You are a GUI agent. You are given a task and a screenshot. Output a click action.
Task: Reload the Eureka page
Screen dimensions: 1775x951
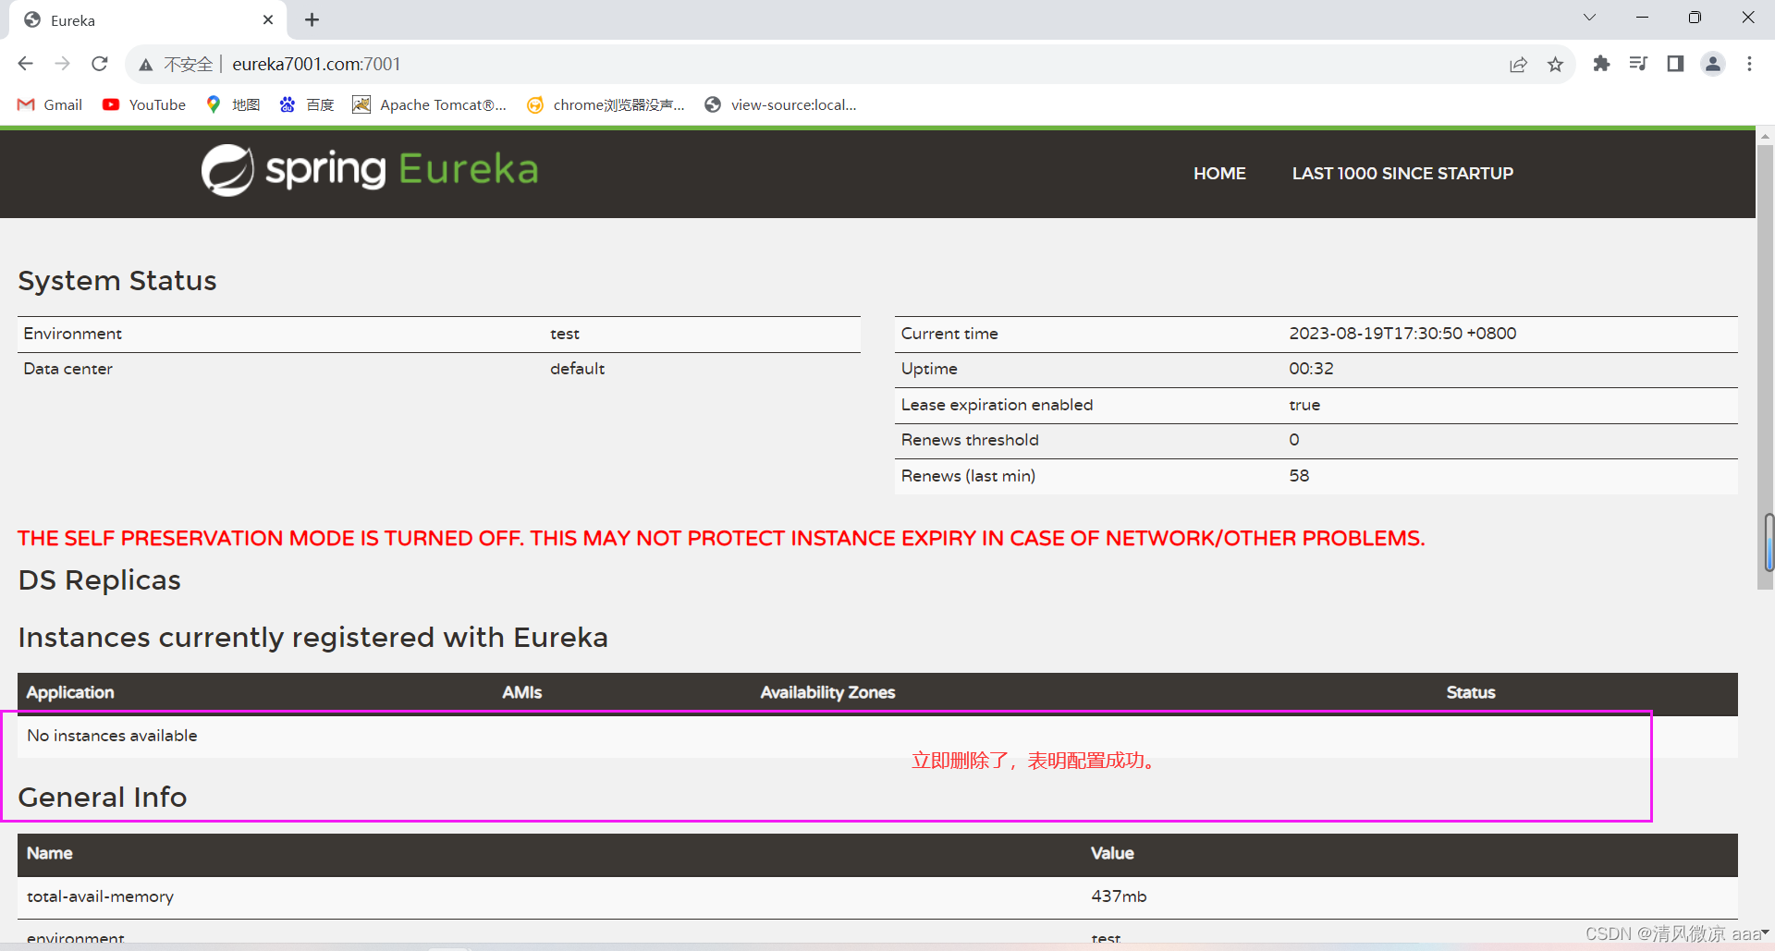tap(100, 64)
